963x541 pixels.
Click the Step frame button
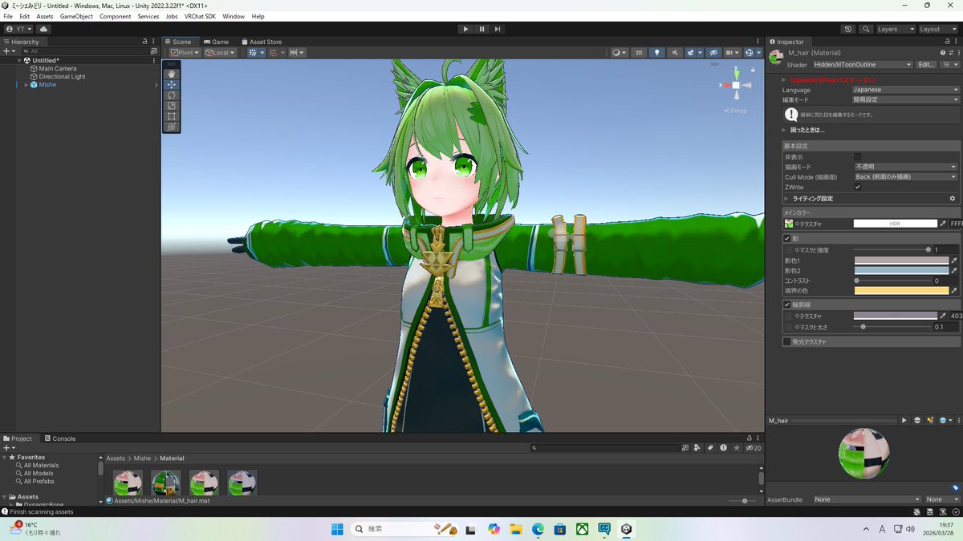tap(498, 29)
